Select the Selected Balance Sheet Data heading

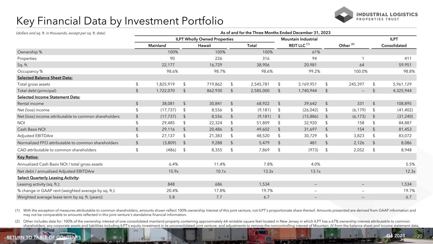tap(45, 78)
